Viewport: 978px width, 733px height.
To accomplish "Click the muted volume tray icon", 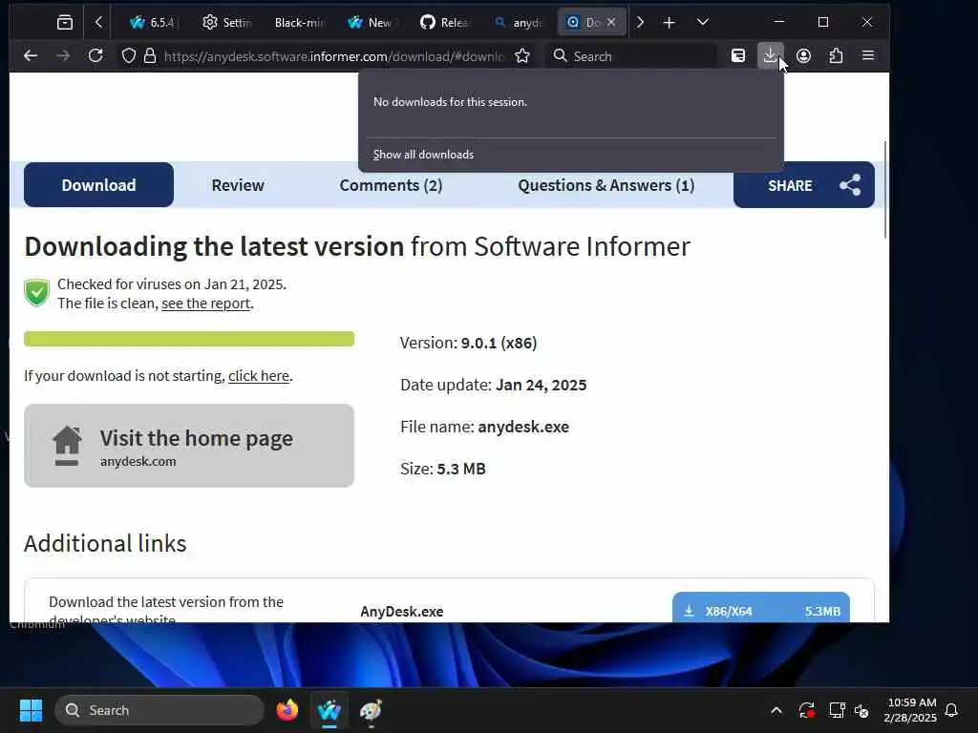I will pyautogui.click(x=862, y=710).
